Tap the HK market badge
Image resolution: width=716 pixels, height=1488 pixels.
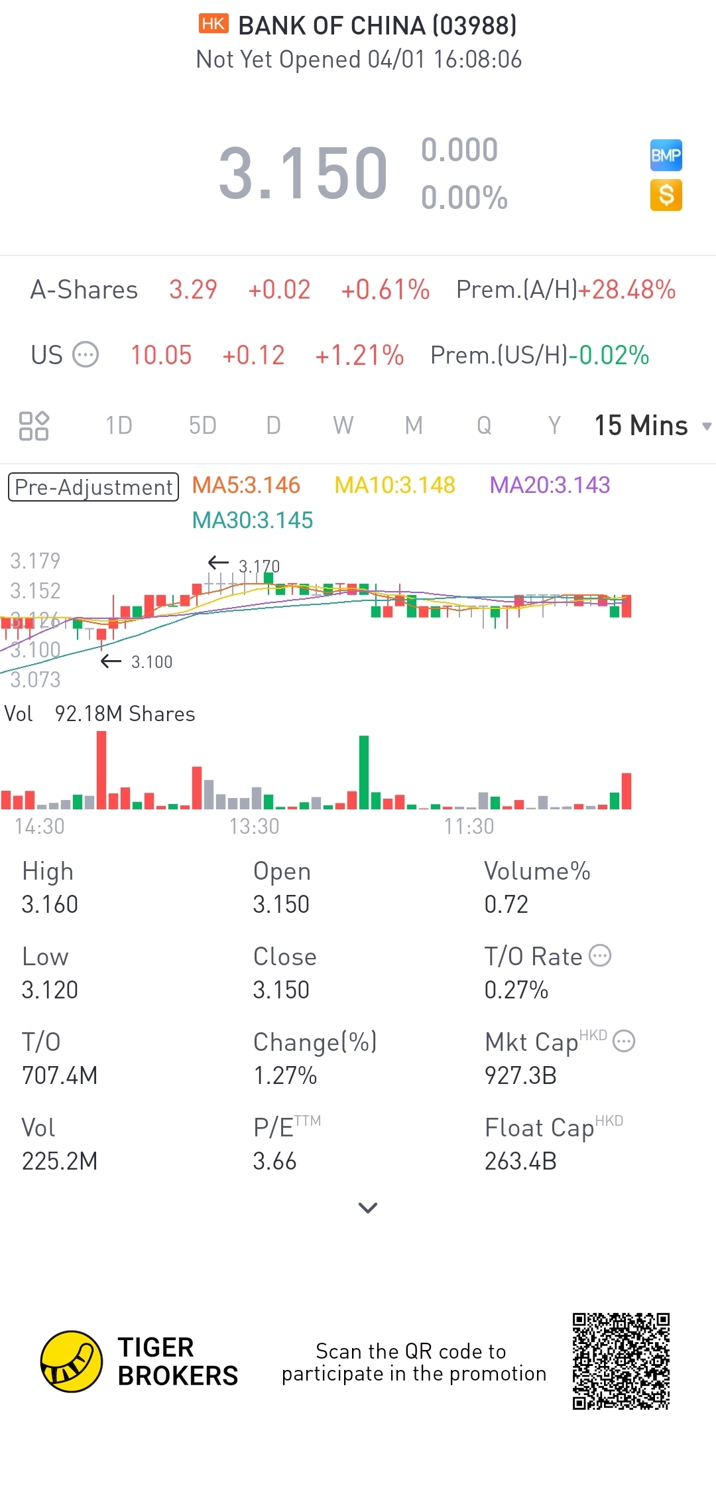(x=213, y=25)
